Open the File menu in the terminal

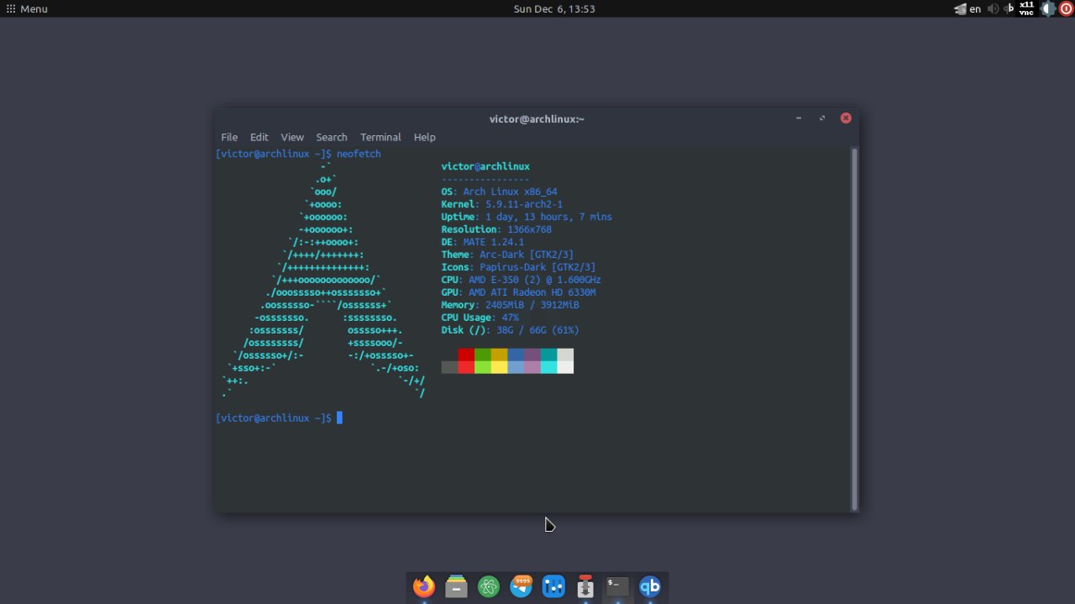229,137
